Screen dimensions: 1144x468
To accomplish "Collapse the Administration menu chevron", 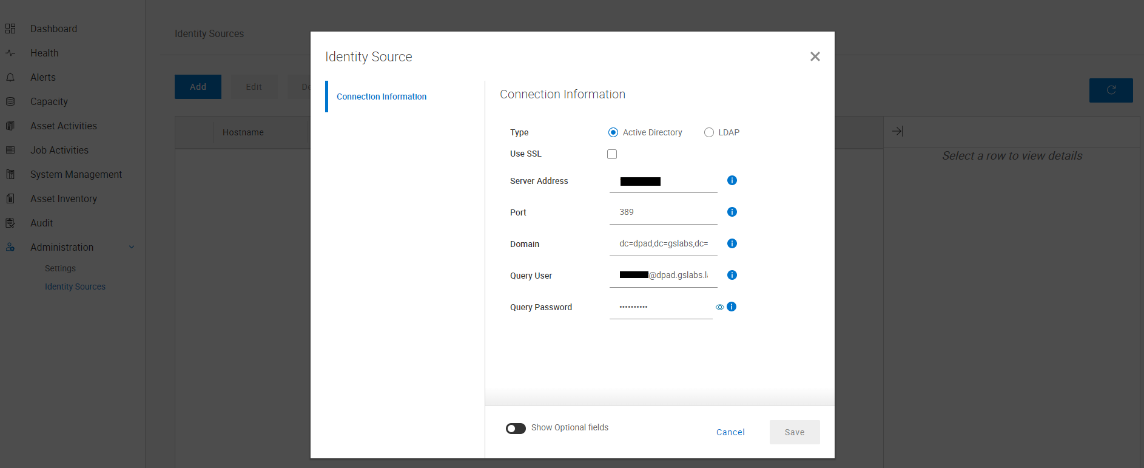I will point(132,247).
